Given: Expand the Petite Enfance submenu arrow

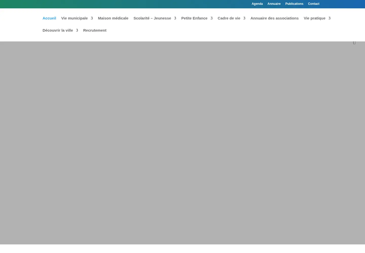Looking at the screenshot, I should click(212, 18).
